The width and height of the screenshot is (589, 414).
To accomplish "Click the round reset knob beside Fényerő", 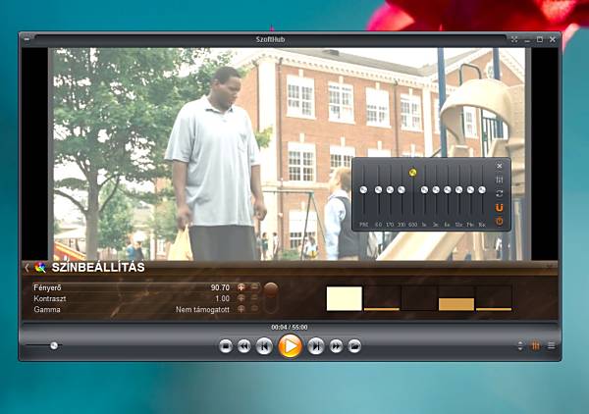I will [271, 289].
